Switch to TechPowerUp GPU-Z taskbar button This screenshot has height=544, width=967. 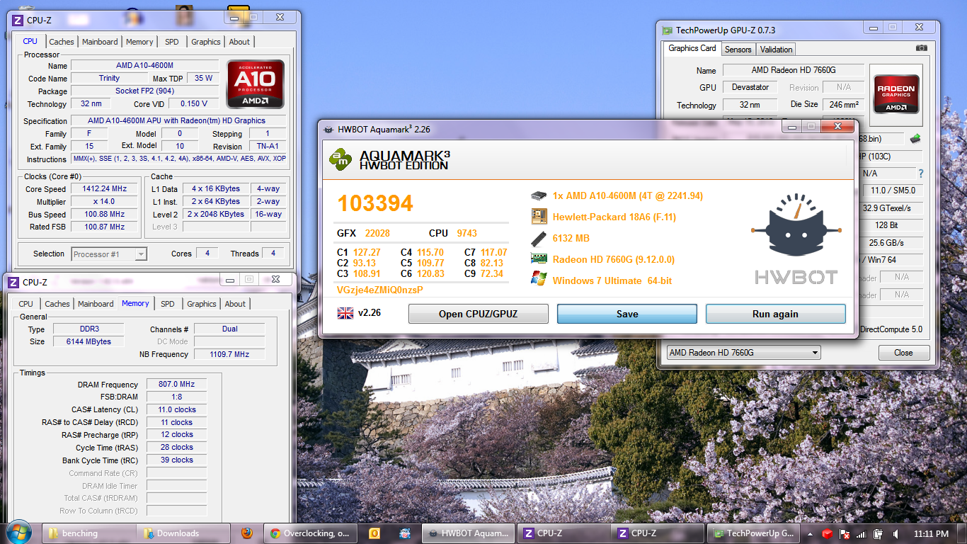point(755,533)
